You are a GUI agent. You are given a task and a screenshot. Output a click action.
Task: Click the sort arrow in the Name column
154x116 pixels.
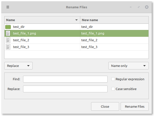click(x=76, y=20)
